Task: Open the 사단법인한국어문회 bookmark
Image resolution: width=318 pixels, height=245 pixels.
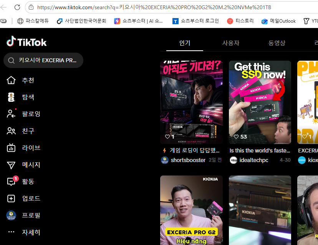Action: pyautogui.click(x=81, y=21)
